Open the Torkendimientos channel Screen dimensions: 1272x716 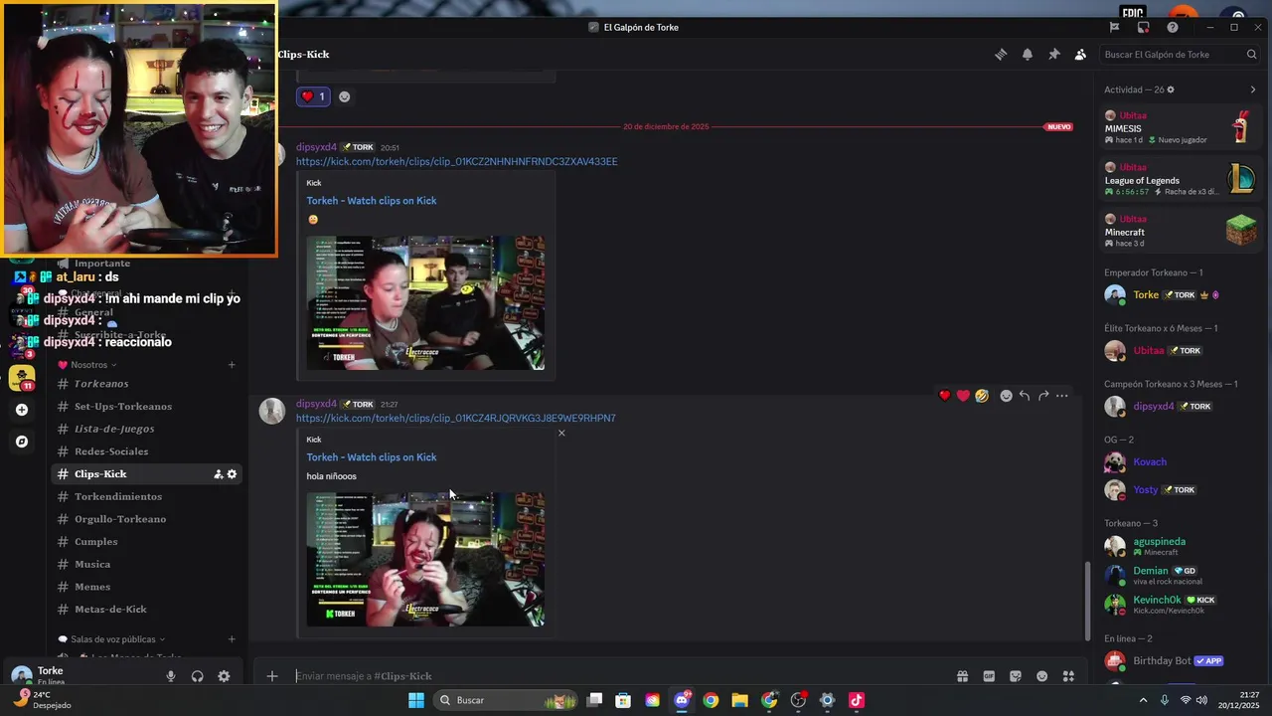click(146, 496)
